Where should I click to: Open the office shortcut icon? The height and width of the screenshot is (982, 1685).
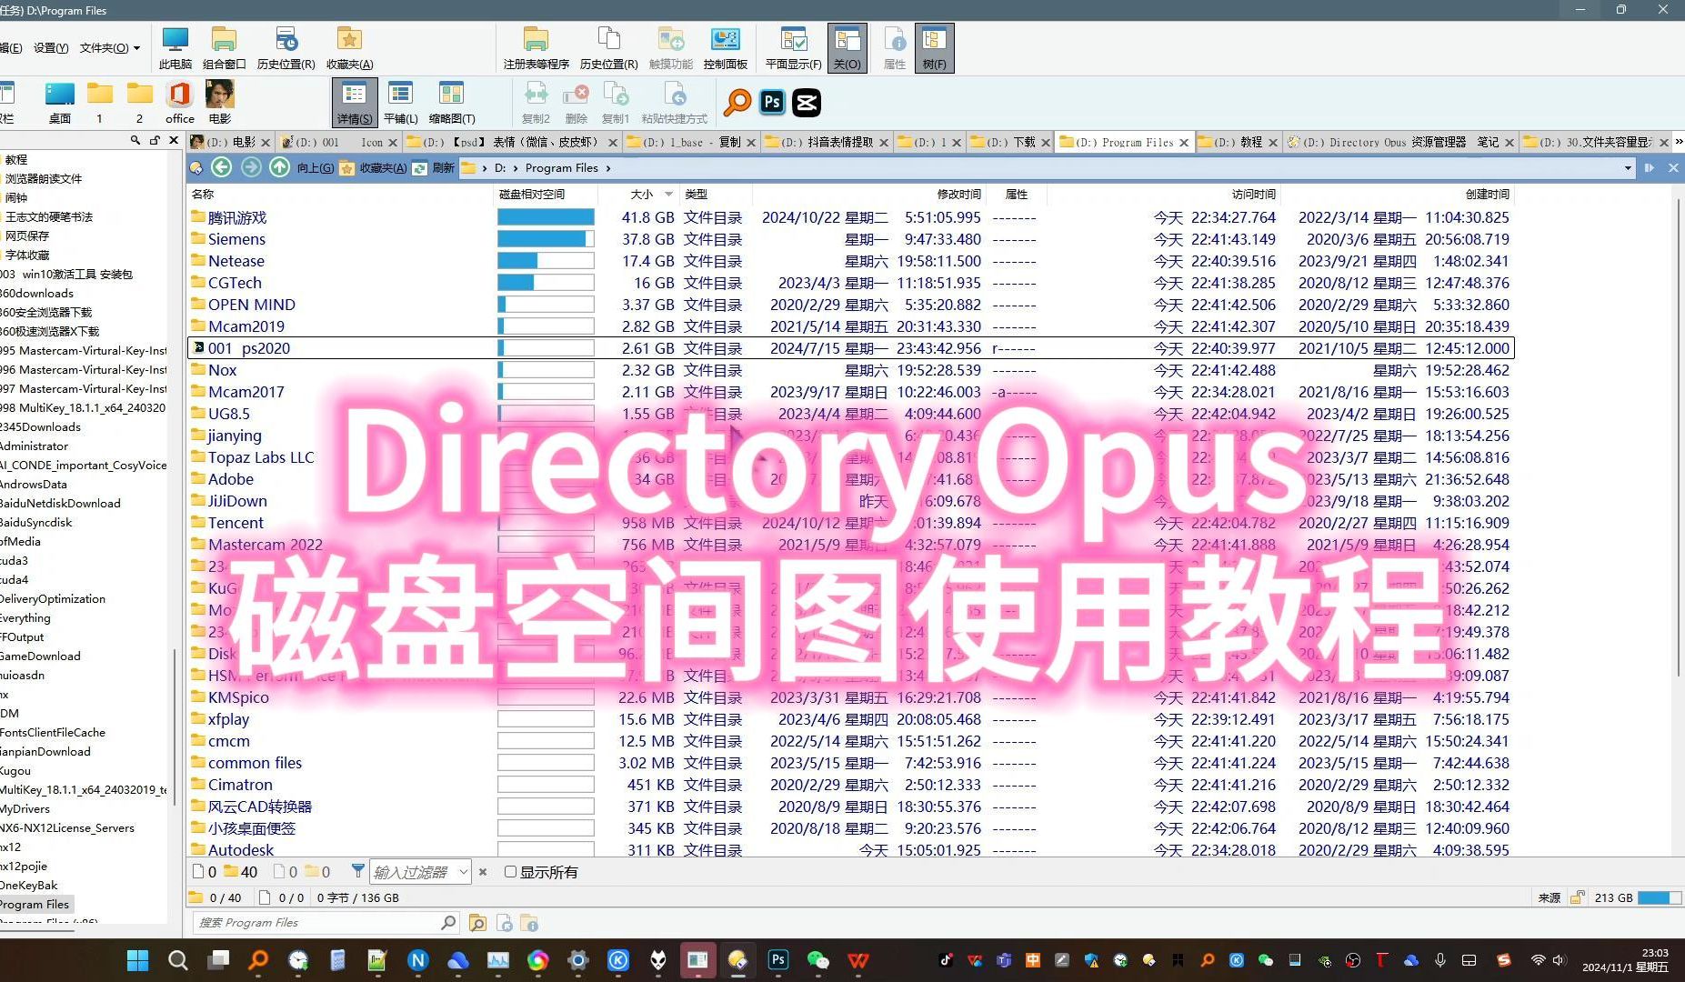pyautogui.click(x=179, y=102)
